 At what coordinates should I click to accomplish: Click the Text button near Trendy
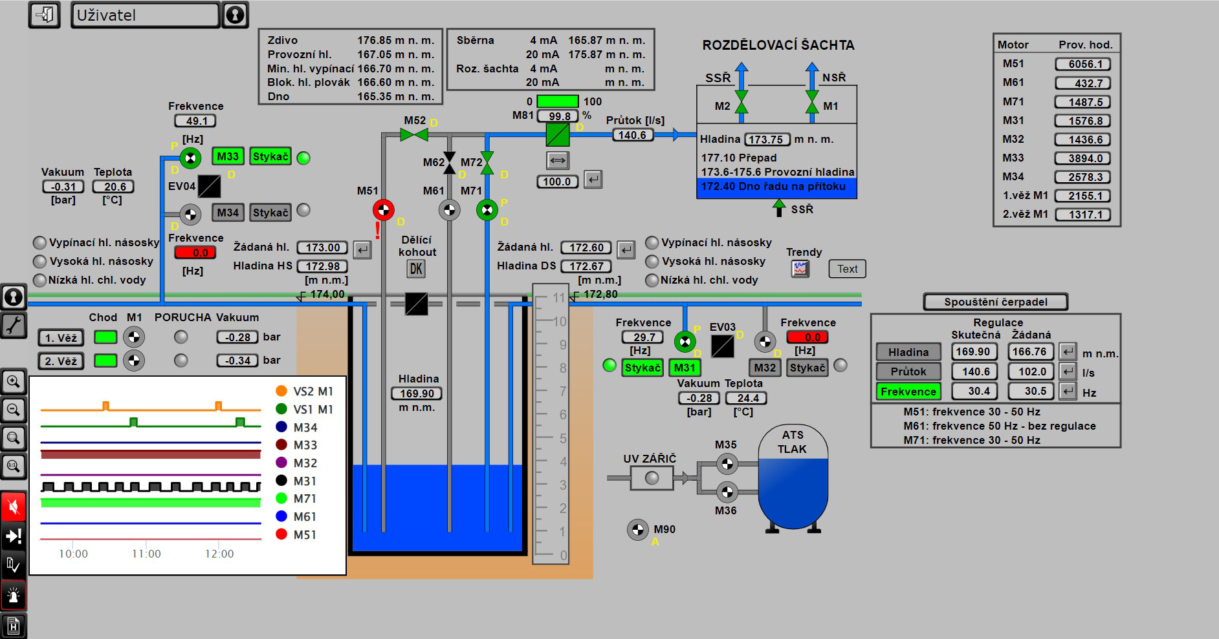[847, 269]
